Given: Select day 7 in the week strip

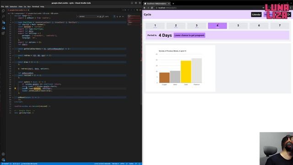Looking at the screenshot, I should (280, 26).
